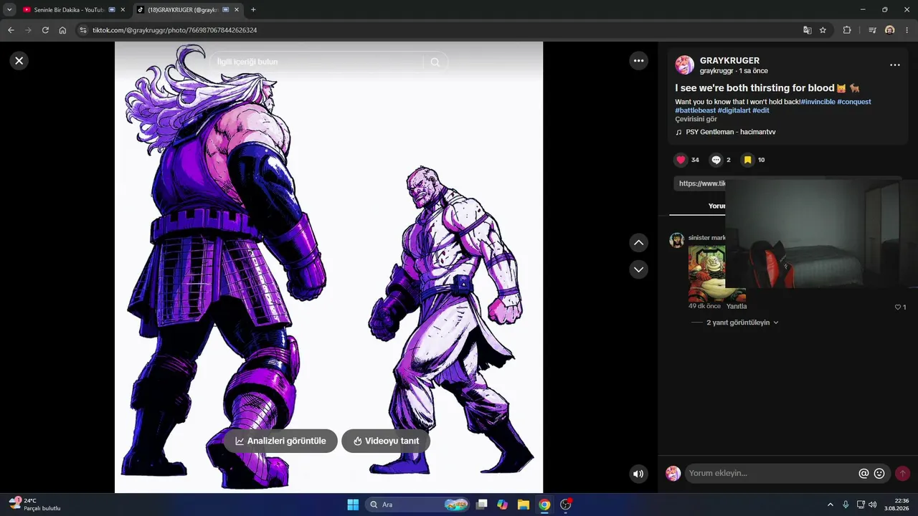The image size is (918, 516).
Task: View site information for tiktok.com
Action: click(x=83, y=30)
